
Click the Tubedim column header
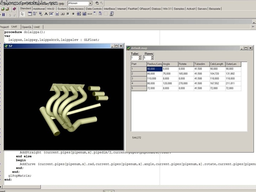(x=202, y=64)
